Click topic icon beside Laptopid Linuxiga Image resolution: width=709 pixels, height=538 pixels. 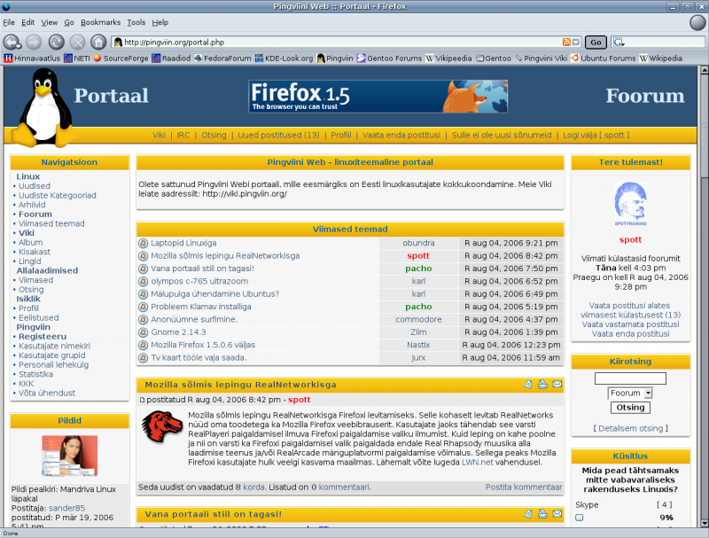click(144, 243)
